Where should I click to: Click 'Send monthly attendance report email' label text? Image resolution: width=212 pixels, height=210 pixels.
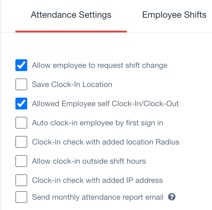tap(98, 197)
